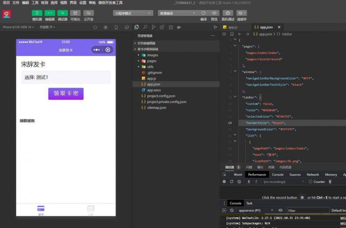This screenshot has width=346, height=228.
Task: Toggle the debugger panel (调试器) button
Action: (63, 13)
